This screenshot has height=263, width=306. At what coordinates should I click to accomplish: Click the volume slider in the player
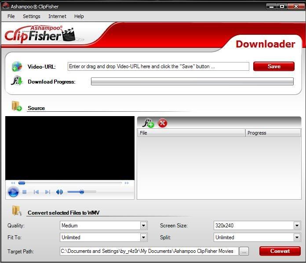click(82, 192)
